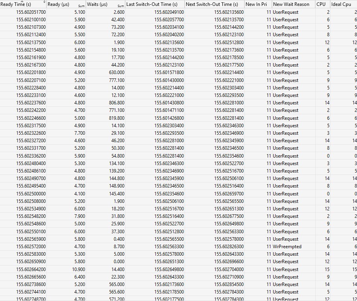
Task: Click the Ready value 7.900
Action: pyautogui.click(x=80, y=216)
